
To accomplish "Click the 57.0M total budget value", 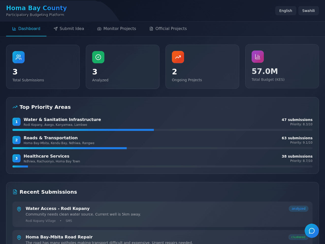I will (x=265, y=71).
